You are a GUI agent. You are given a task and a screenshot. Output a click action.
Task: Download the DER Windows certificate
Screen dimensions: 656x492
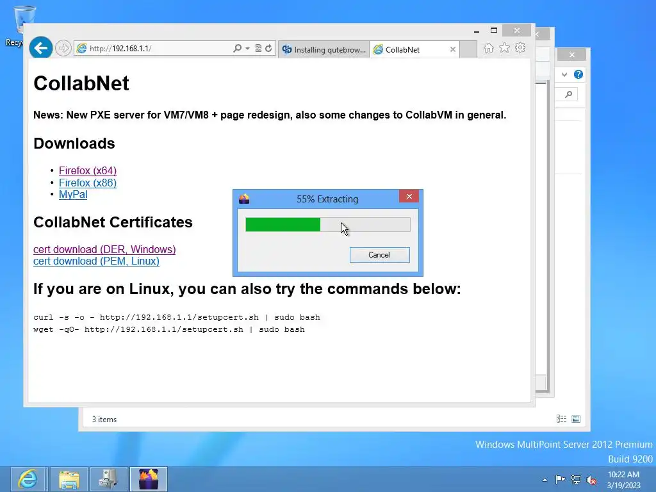pos(104,249)
